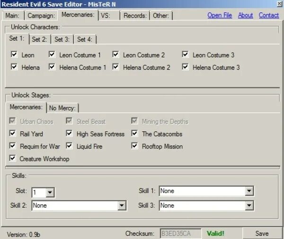Image resolution: width=284 pixels, height=239 pixels.
Task: Open the About link
Action: 245,15
